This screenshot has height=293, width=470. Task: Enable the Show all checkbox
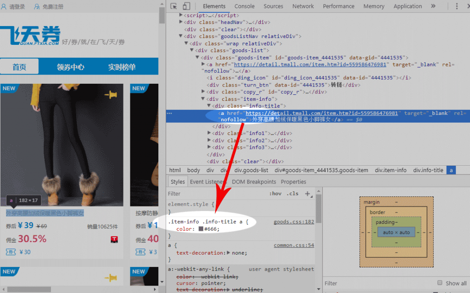440,283
